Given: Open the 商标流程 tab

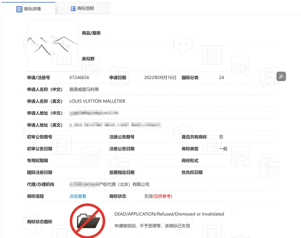Looking at the screenshot, I should (82, 8).
